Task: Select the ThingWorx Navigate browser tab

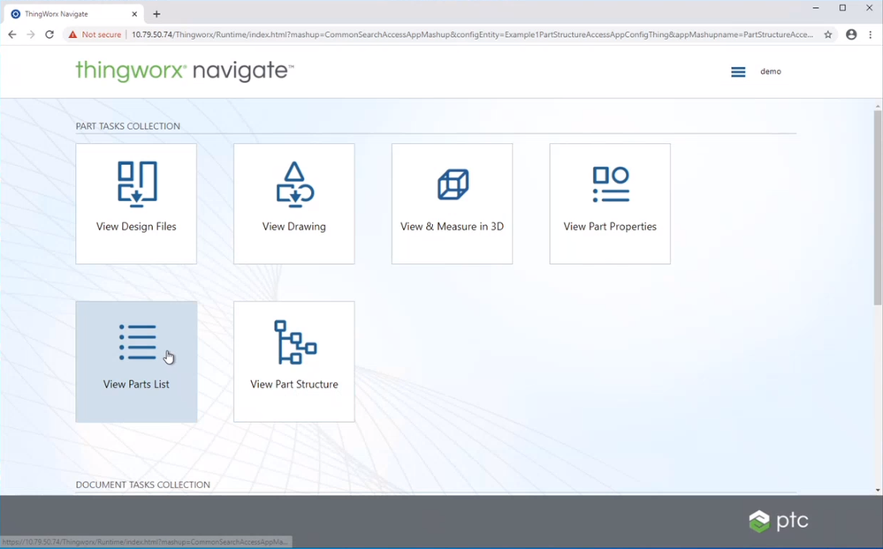Action: tap(73, 14)
